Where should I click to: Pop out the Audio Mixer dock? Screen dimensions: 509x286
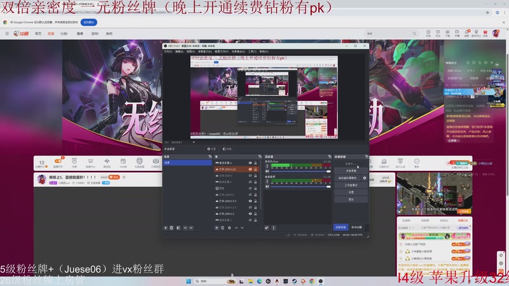tap(330, 156)
